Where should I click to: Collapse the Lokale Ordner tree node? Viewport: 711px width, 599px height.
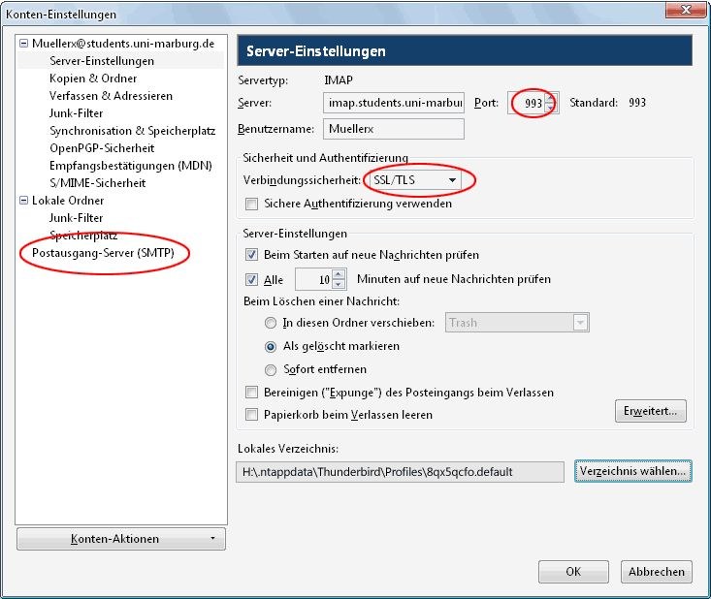point(24,201)
